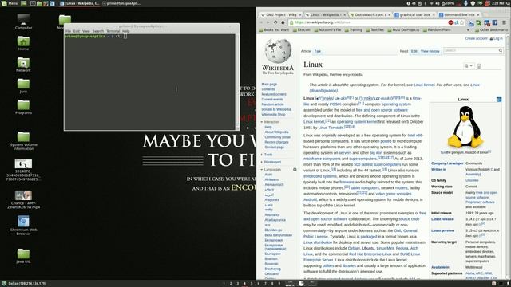
Task: Switch to GNU Project browser tab
Action: 280,14
